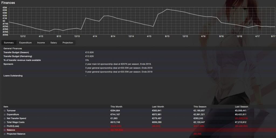This screenshot has height=138, width=276.
Task: Click the €0 label on the graph axis
Action: pos(4,21)
